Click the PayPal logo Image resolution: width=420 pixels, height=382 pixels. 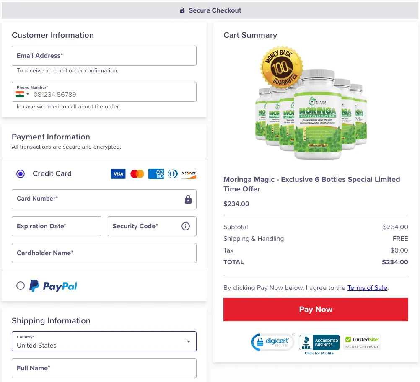point(53,285)
